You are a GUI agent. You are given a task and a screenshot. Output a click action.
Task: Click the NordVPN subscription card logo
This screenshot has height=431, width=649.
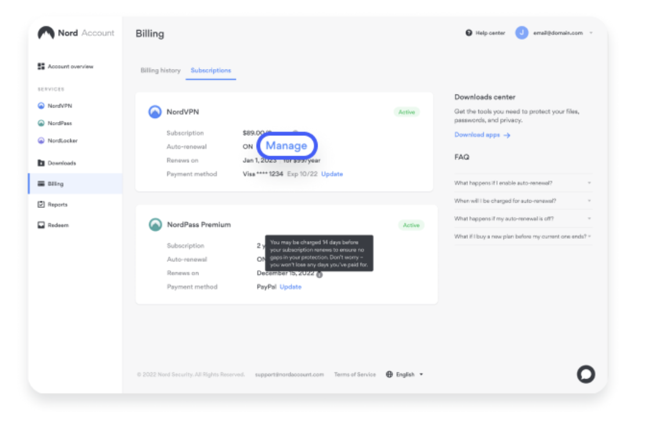pyautogui.click(x=155, y=112)
